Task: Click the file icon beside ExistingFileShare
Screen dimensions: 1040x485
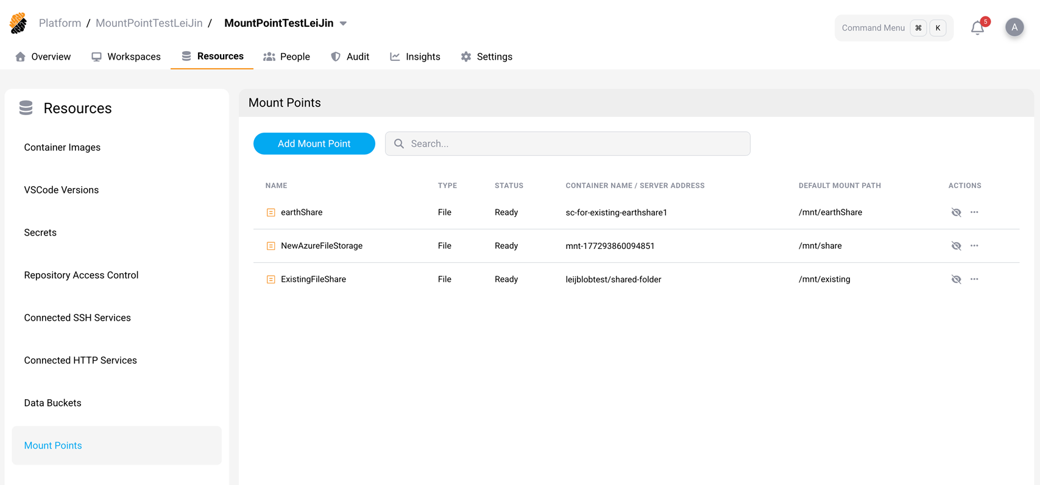Action: tap(271, 279)
